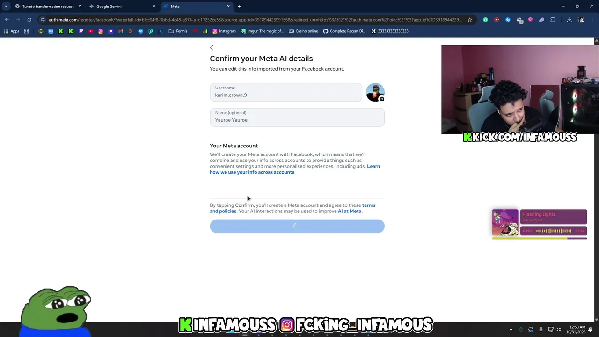
Task: Open the Gmail bookmark icon
Action: [121, 31]
